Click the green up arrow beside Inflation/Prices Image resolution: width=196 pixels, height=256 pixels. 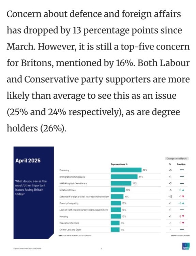(183, 190)
